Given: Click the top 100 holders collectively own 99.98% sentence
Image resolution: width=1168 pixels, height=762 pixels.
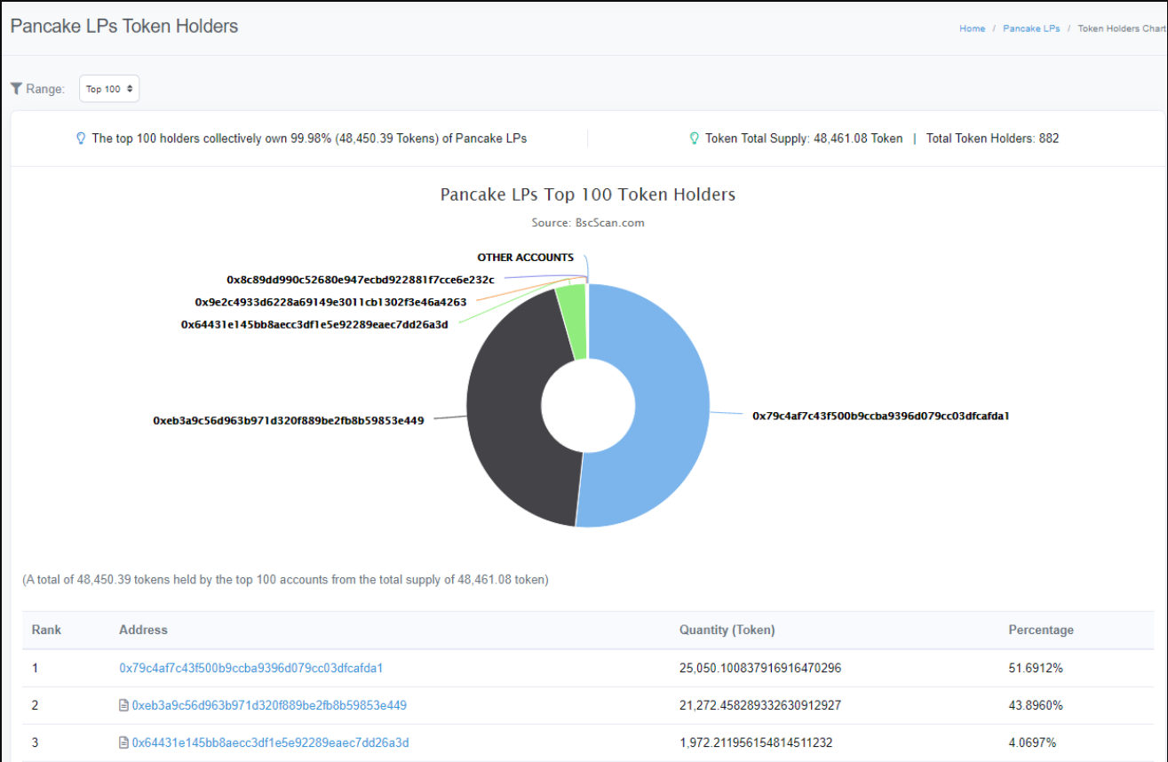Looking at the screenshot, I should [309, 139].
